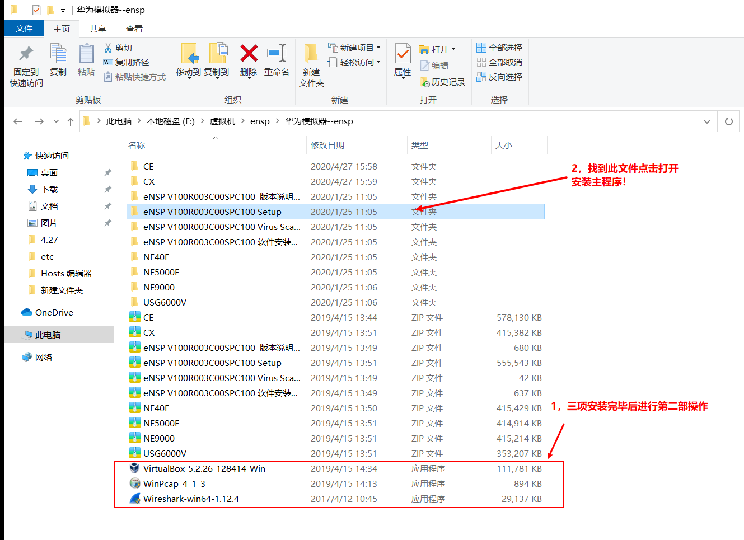Viewport: 744px width, 540px height.
Task: Click 此电脑 in address breadcrumb
Action: coord(119,121)
